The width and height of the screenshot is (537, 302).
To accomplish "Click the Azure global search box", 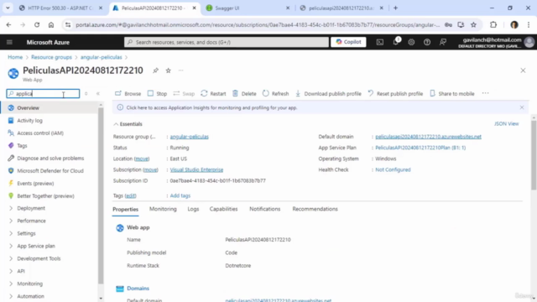I will [227, 42].
